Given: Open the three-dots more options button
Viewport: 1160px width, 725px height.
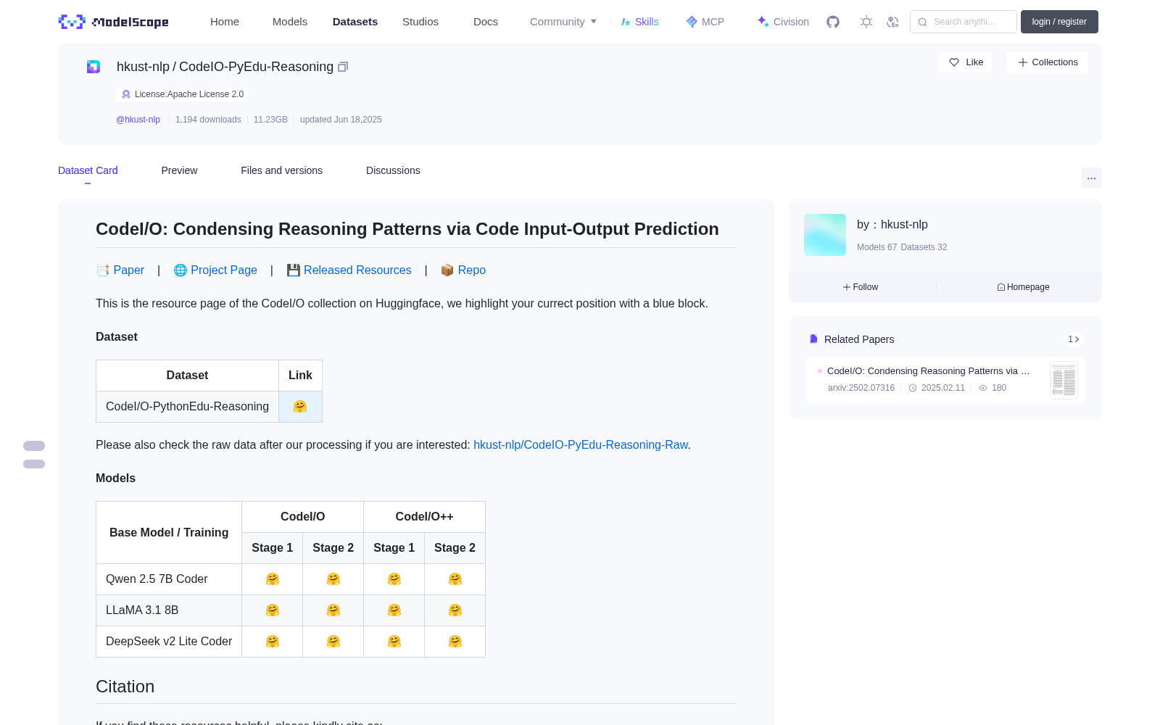Looking at the screenshot, I should click(1091, 178).
